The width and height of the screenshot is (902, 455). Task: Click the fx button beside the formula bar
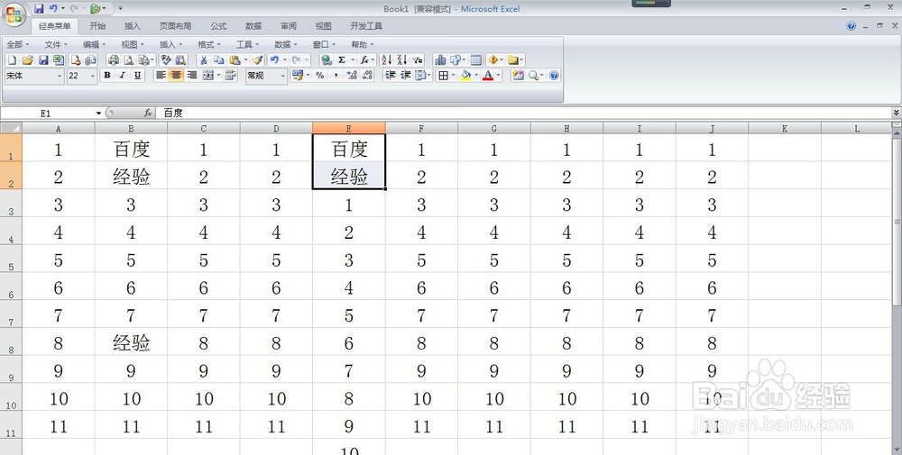(148, 113)
